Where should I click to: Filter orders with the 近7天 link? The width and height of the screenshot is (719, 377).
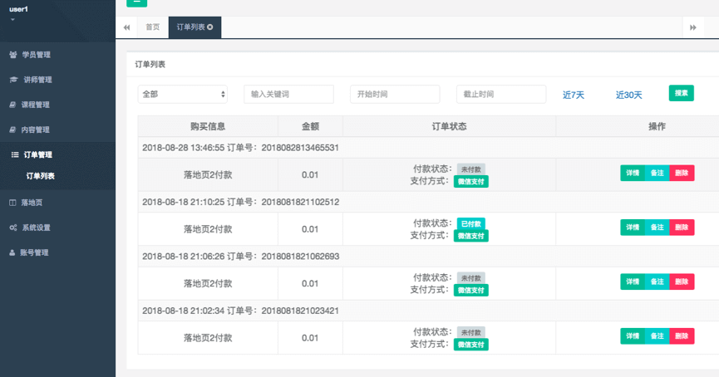coord(574,95)
